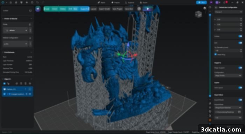Image resolution: width=245 pixels, height=134 pixels.
Task: Toggle the Hollow switch
Action: [240, 36]
